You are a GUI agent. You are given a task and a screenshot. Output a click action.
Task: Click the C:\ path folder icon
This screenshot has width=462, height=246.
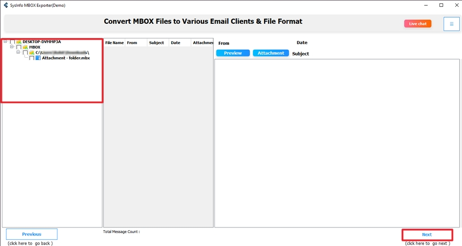32,53
